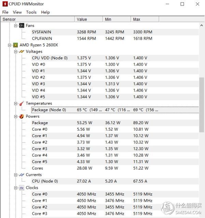This screenshot has width=205, height=218.
Task: Click the Value column header
Action: (89, 19)
